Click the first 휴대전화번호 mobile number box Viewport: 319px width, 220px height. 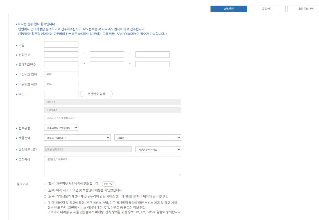61,64
